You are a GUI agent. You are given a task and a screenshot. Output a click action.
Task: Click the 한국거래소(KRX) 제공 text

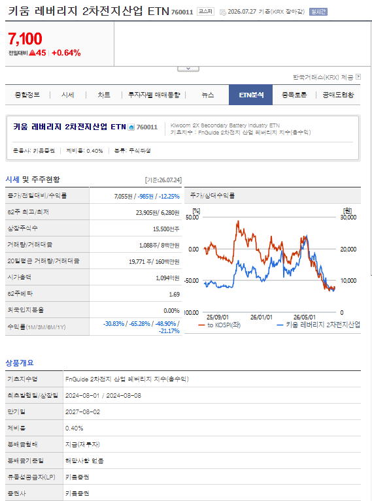[323, 77]
